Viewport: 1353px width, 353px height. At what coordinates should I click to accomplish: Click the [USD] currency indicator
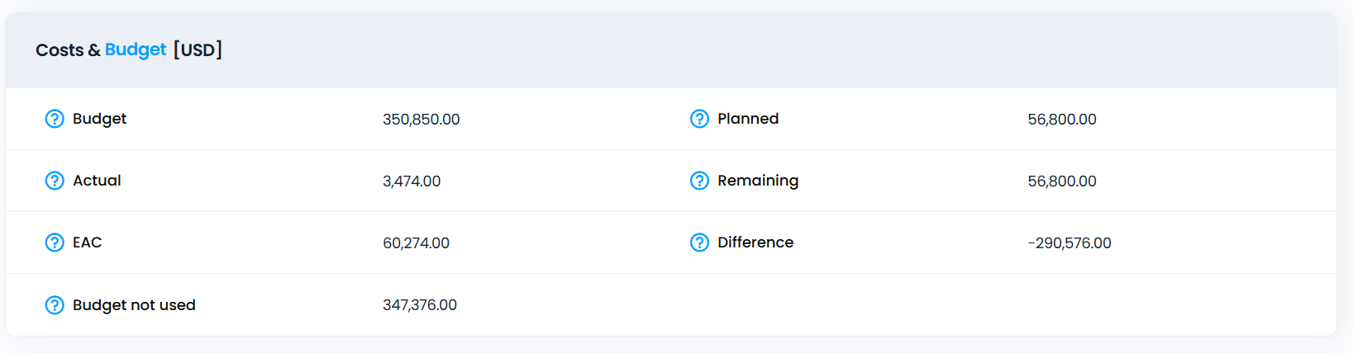198,49
